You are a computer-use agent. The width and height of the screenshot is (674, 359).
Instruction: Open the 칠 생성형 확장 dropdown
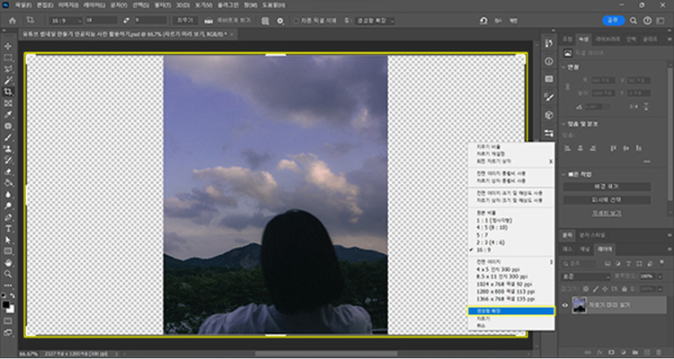pyautogui.click(x=375, y=21)
